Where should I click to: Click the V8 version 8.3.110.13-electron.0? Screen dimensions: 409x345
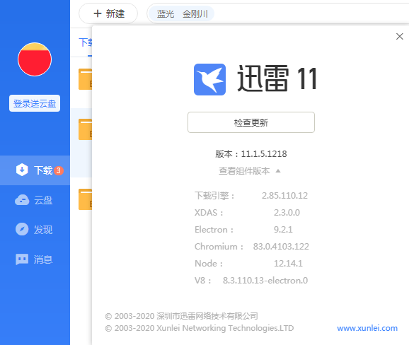point(265,281)
